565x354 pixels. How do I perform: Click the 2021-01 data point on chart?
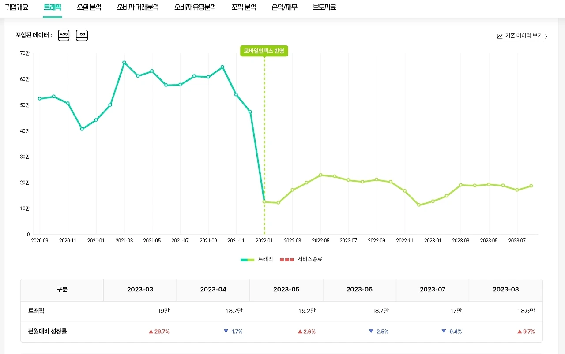[96, 120]
